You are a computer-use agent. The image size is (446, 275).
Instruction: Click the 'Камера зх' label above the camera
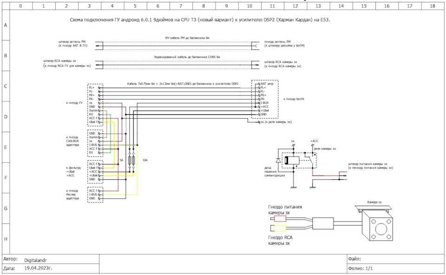[374, 202]
